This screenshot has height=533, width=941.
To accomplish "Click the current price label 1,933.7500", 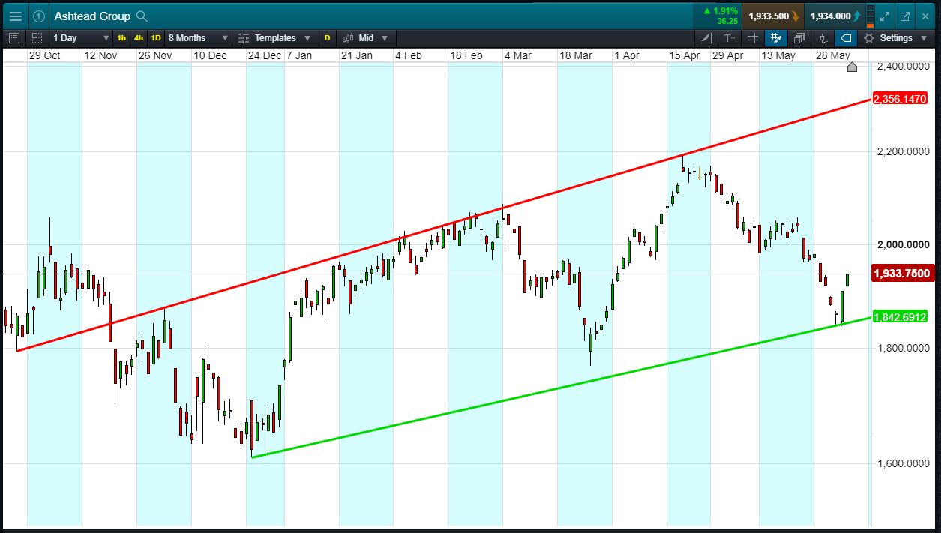I will (903, 274).
